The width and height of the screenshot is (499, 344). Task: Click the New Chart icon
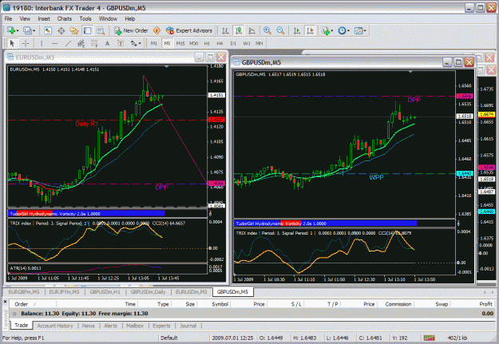[x=11, y=30]
